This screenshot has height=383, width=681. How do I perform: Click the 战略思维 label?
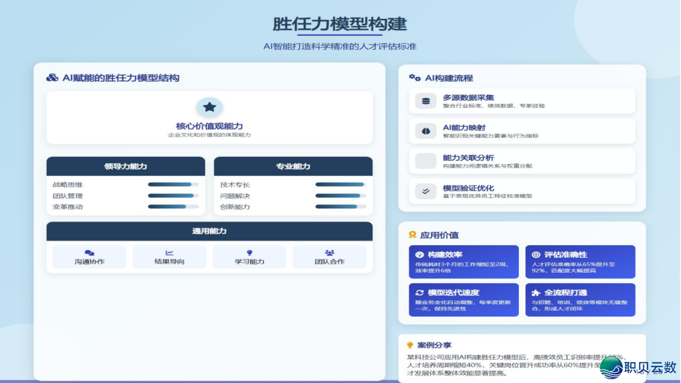click(67, 185)
